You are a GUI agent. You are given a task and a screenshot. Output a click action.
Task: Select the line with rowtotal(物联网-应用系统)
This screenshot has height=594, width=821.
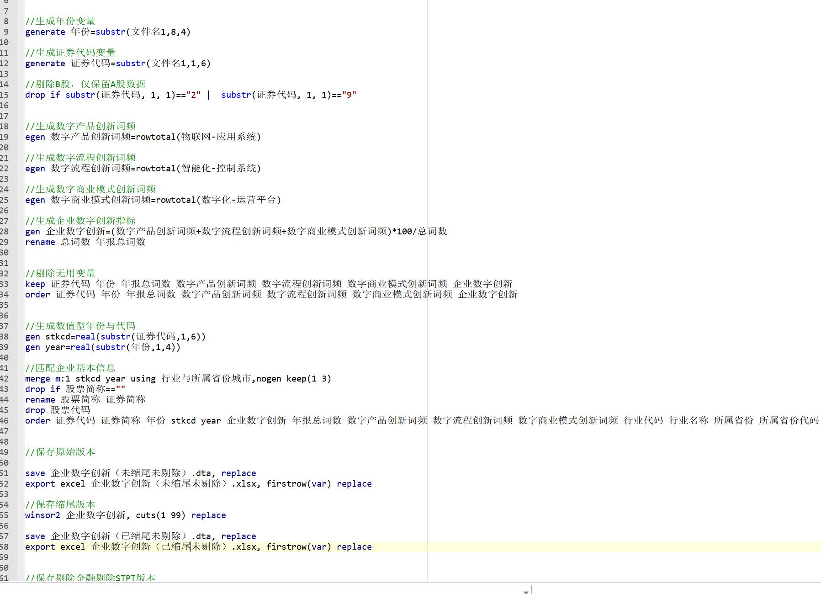click(143, 137)
